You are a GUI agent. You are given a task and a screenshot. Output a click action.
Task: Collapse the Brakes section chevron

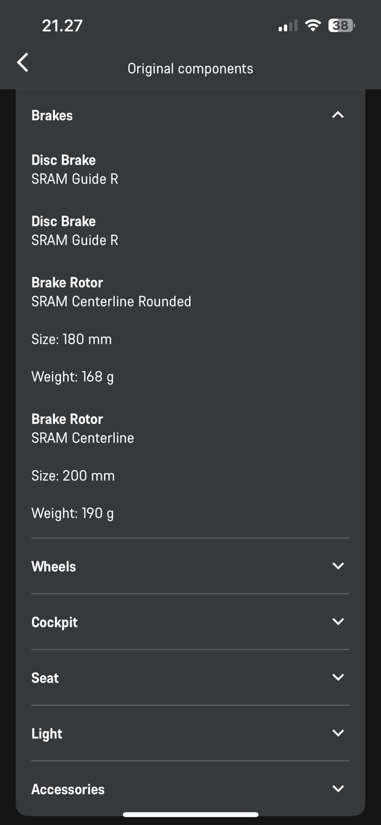point(338,115)
